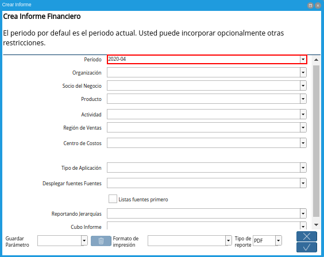324x257 pixels.
Task: Click the vertical scrollbar thumb
Action: click(x=316, y=141)
